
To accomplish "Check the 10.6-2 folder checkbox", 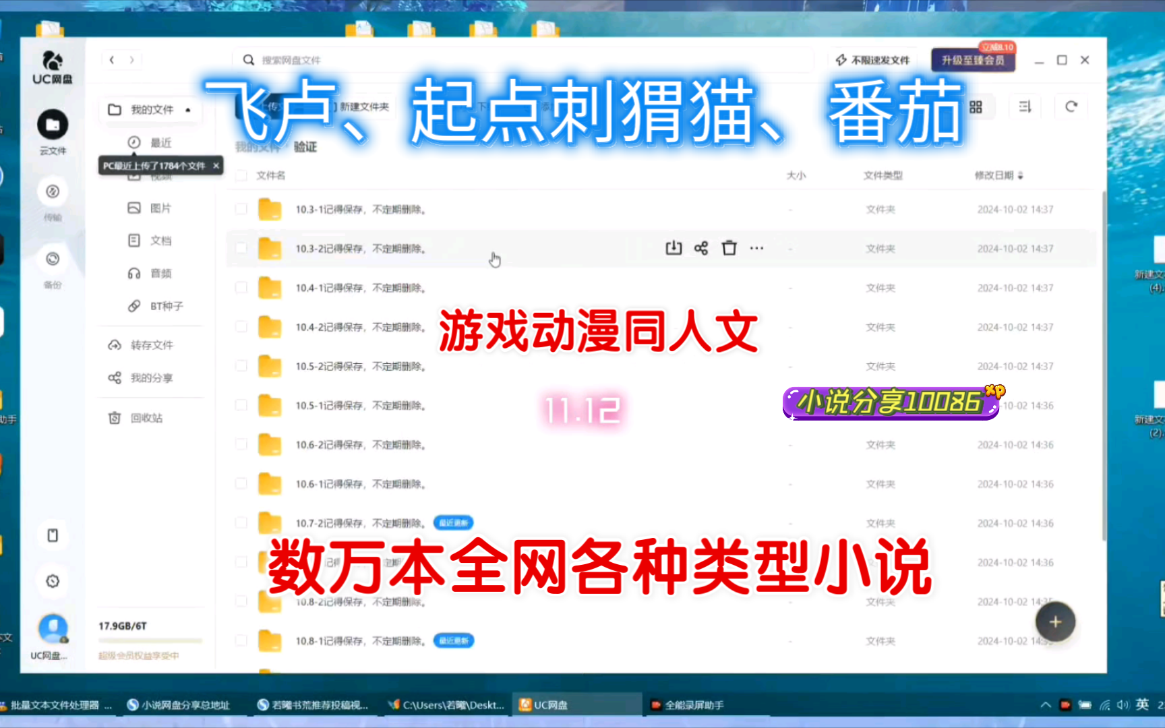I will pos(241,444).
